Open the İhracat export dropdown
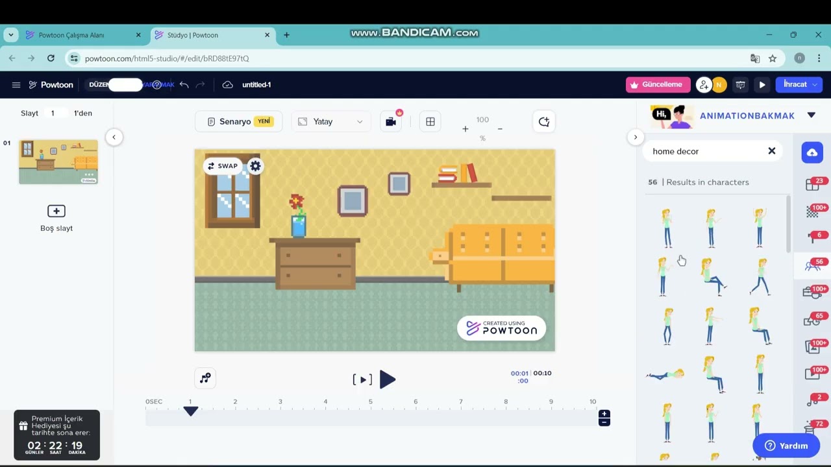Viewport: 831px width, 467px height. pyautogui.click(x=799, y=85)
